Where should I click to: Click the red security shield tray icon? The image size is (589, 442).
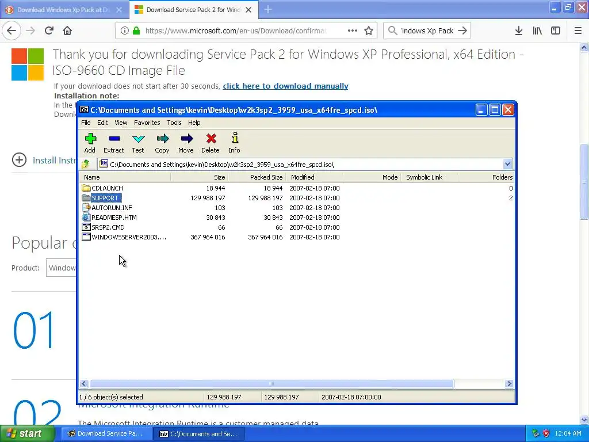(546, 434)
